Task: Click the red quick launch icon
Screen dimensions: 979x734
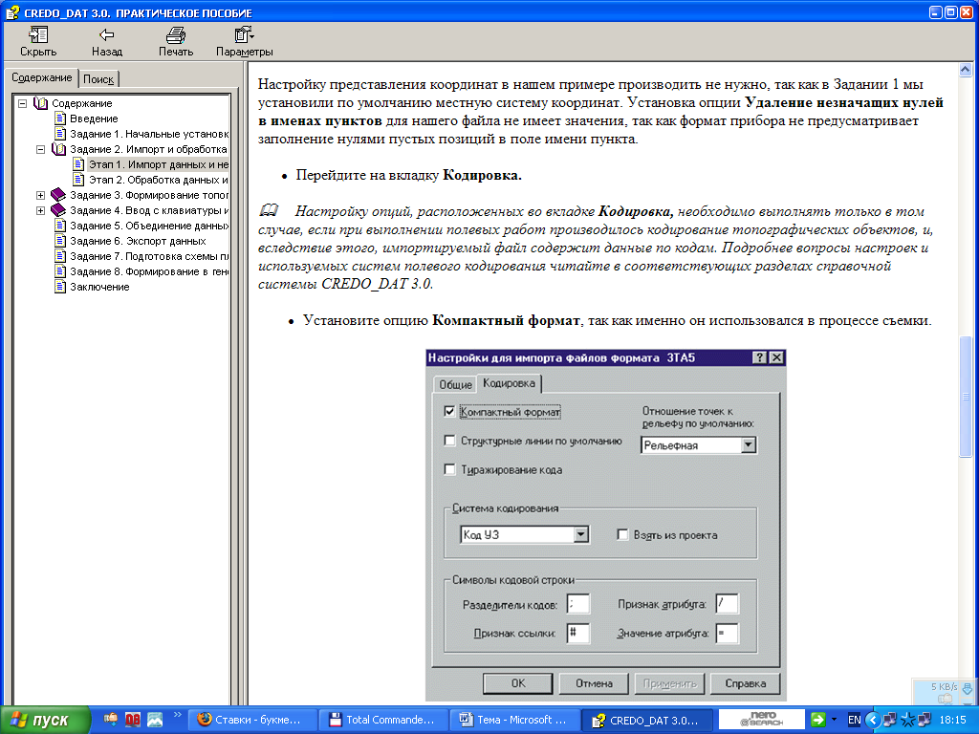Action: click(132, 720)
